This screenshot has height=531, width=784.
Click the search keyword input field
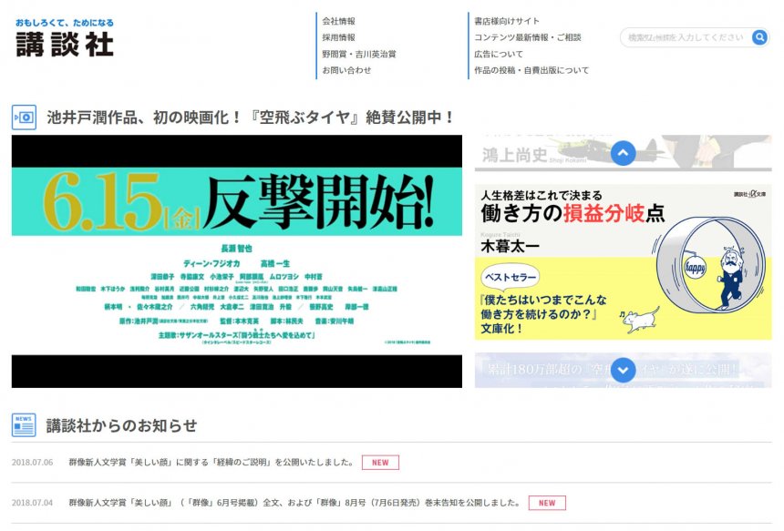(x=686, y=37)
